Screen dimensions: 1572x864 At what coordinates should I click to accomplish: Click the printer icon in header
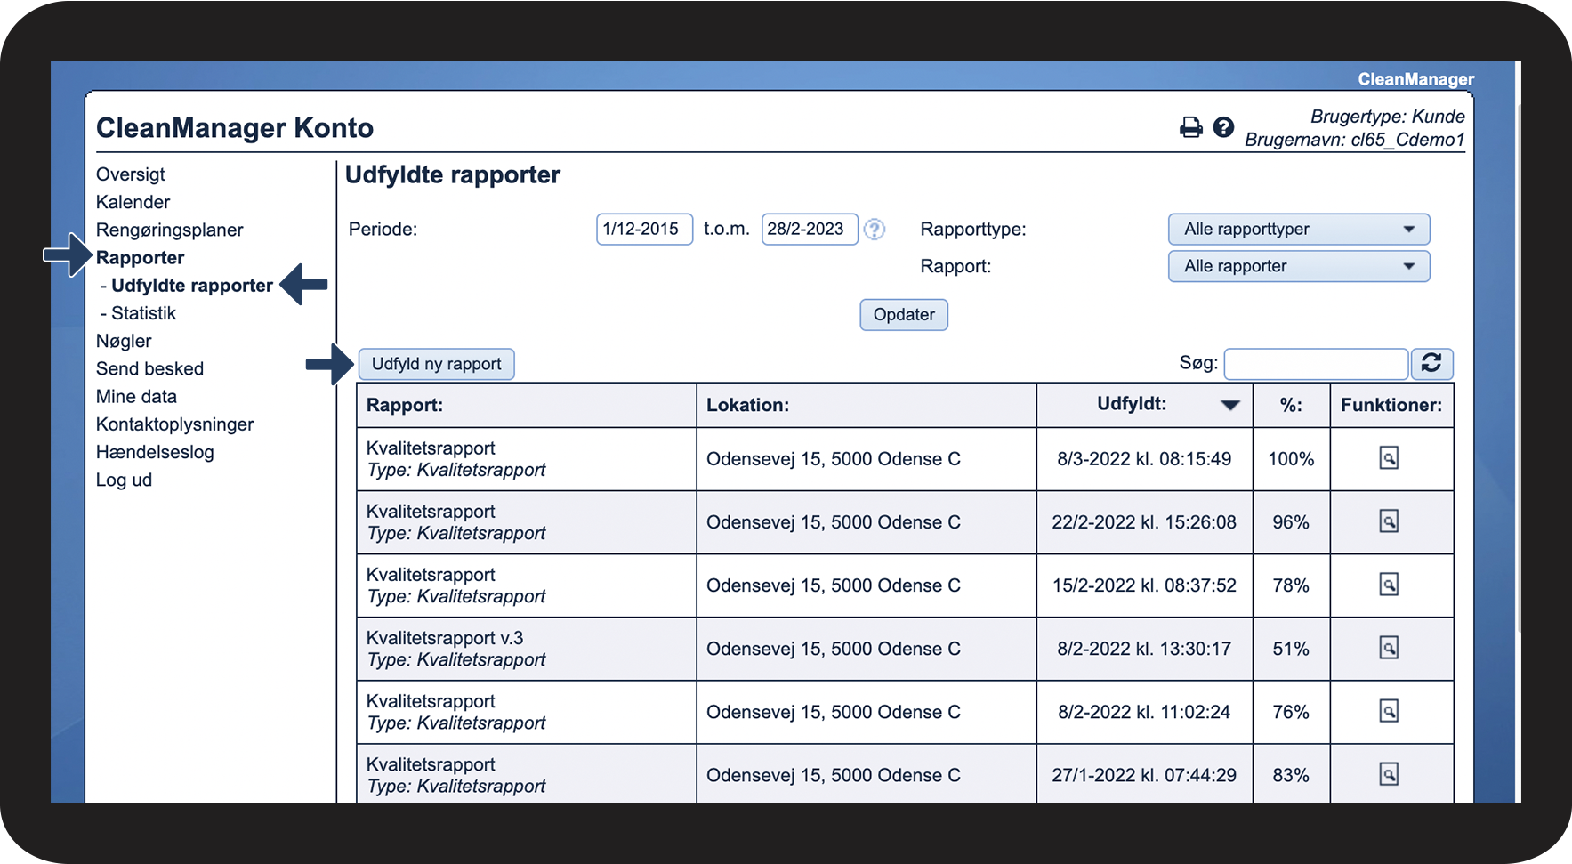click(1190, 128)
